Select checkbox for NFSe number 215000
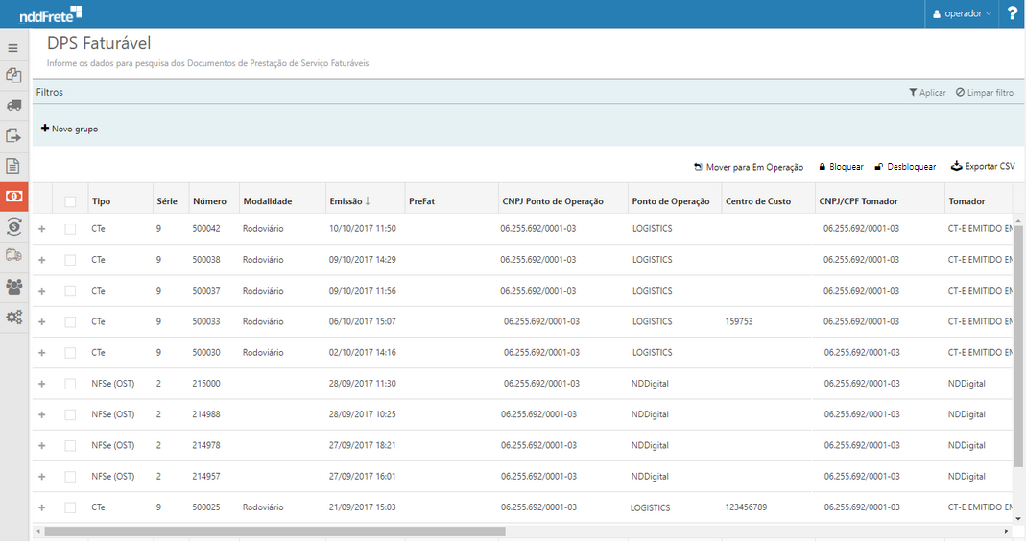 point(70,384)
